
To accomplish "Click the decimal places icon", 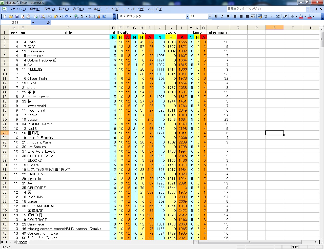I will coord(278,16).
